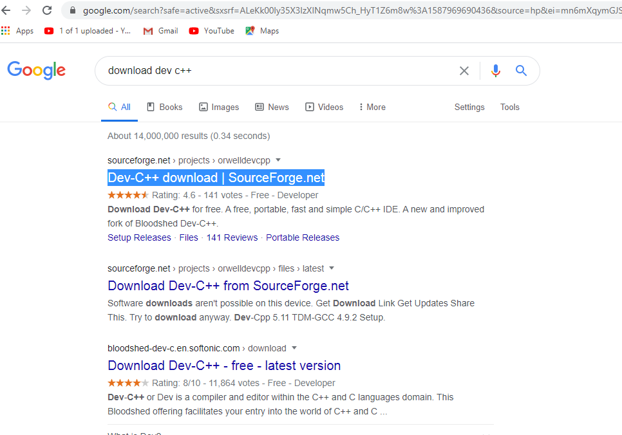The height and width of the screenshot is (435, 622).
Task: Open the Maps bookmark
Action: point(262,30)
